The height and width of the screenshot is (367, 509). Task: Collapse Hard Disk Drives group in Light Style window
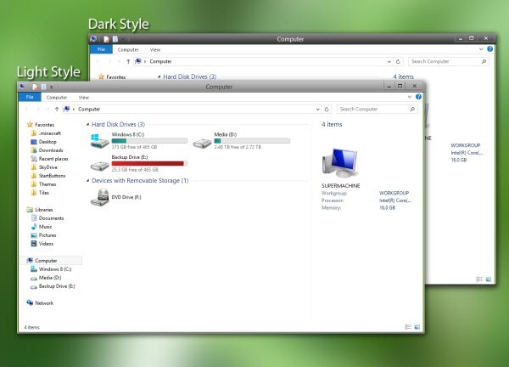coord(87,125)
